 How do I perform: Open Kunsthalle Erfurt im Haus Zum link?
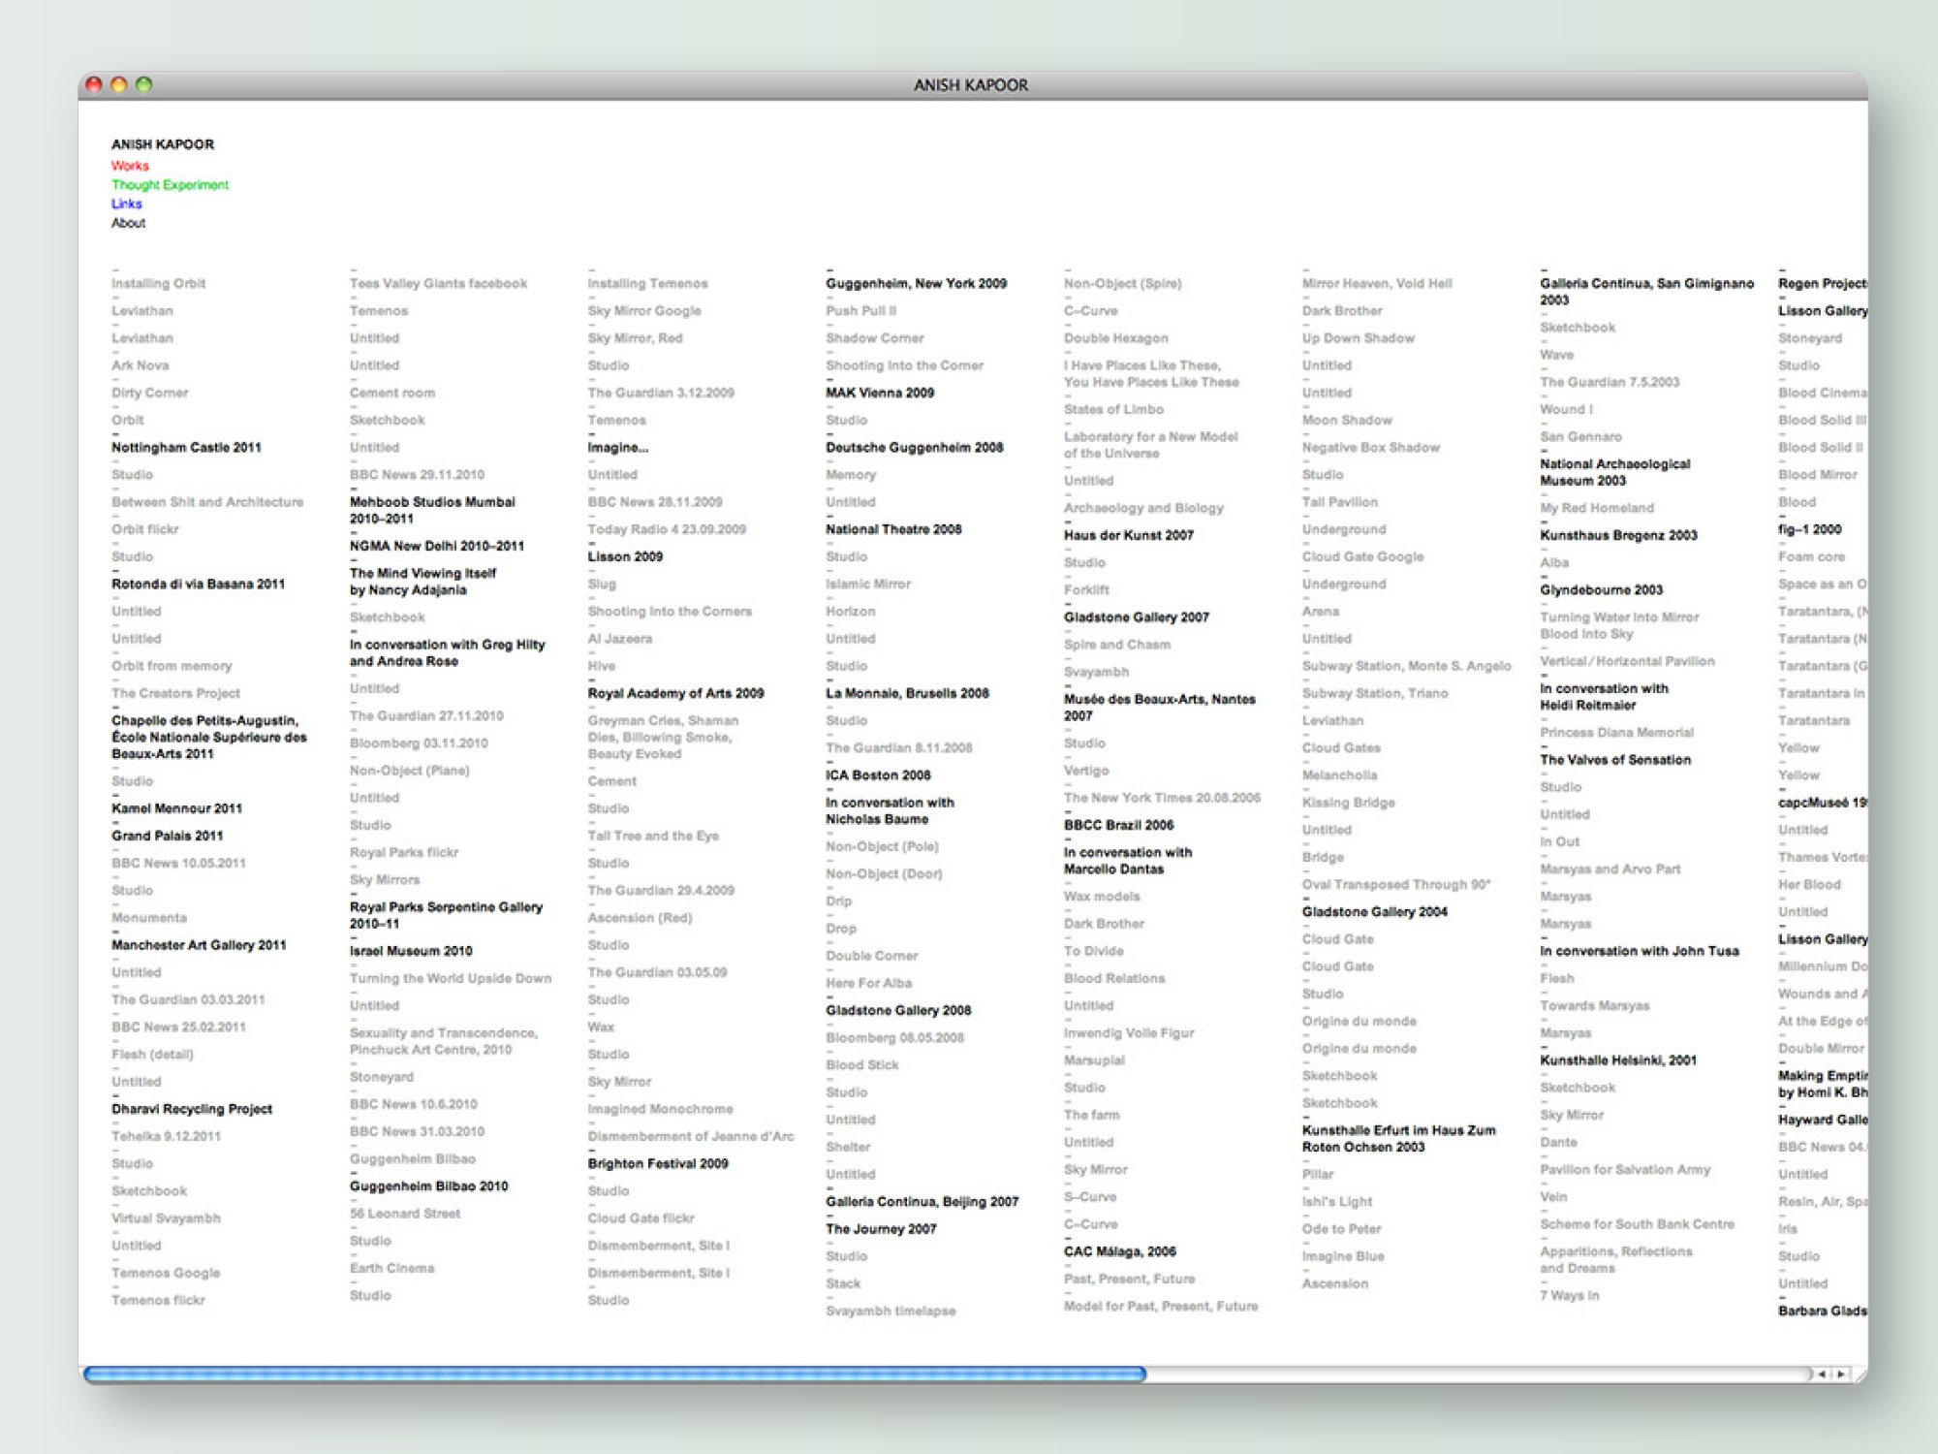click(1398, 1139)
